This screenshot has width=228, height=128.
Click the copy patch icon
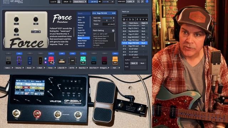tap(130, 20)
